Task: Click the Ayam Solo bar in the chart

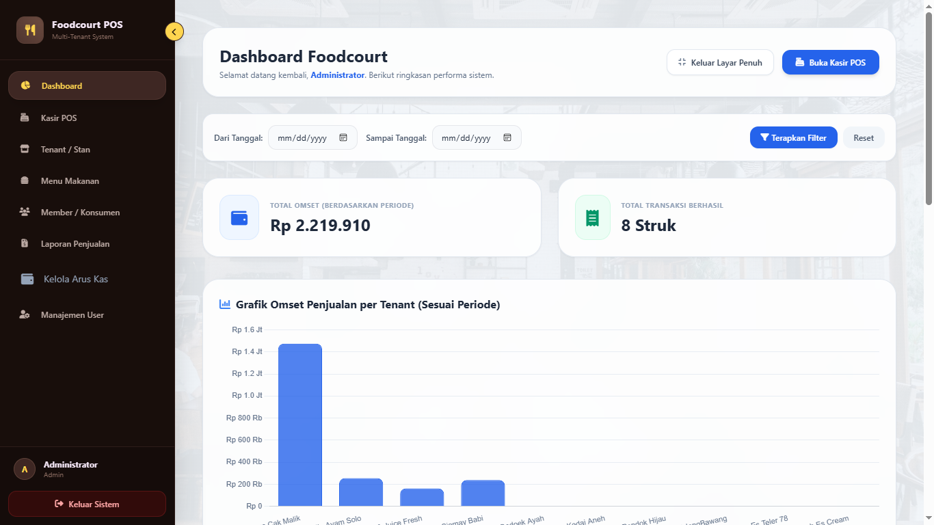Action: pyautogui.click(x=361, y=492)
